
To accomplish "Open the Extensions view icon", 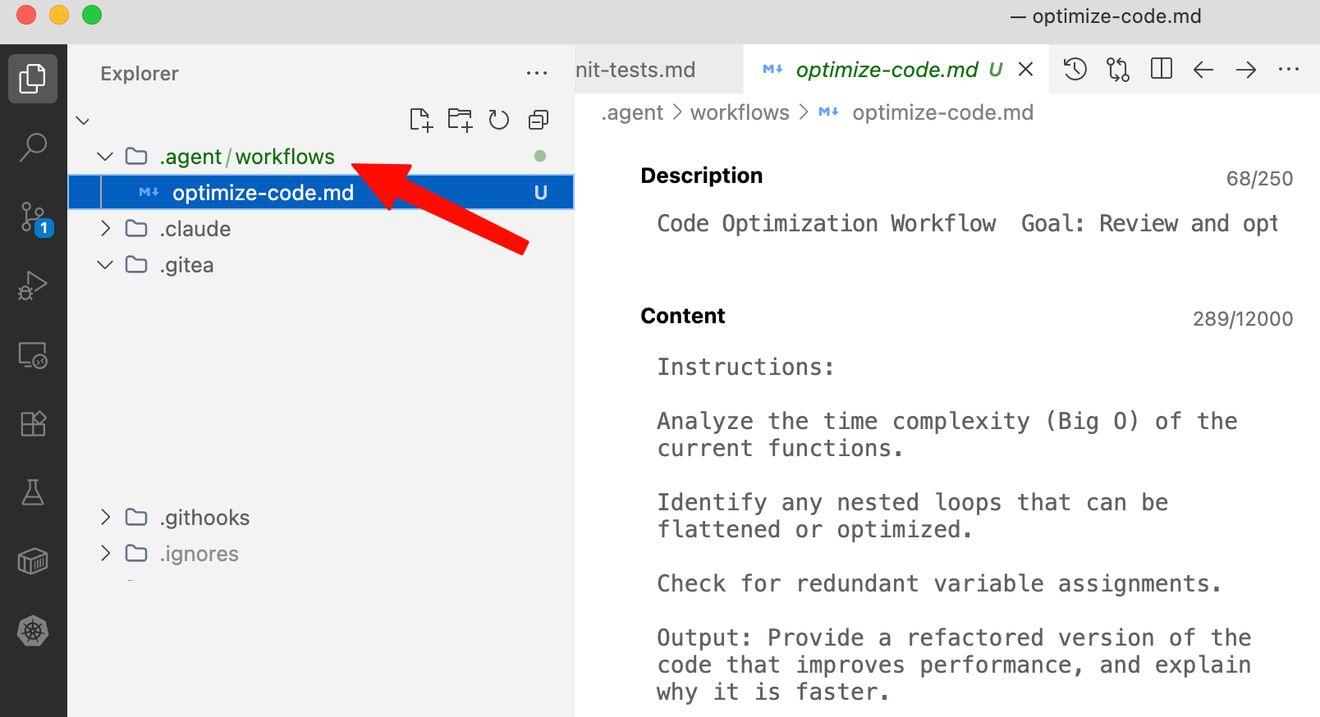I will pos(33,424).
